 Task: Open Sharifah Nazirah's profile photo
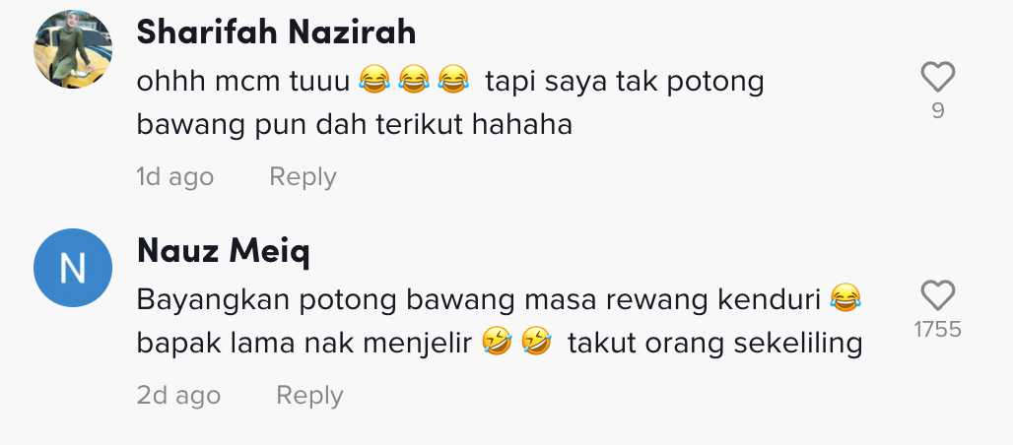click(x=73, y=49)
